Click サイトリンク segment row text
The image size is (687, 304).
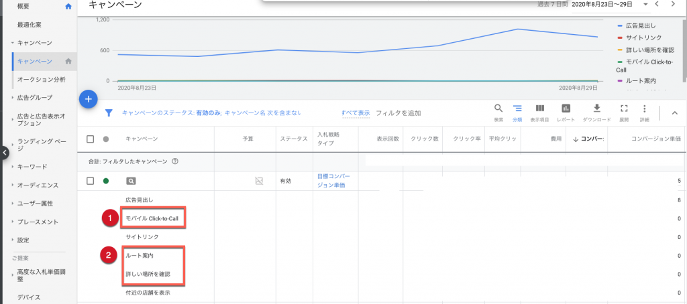[142, 236]
